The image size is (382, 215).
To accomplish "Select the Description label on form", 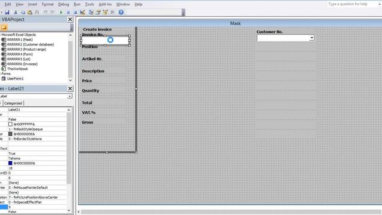I will tap(93, 71).
